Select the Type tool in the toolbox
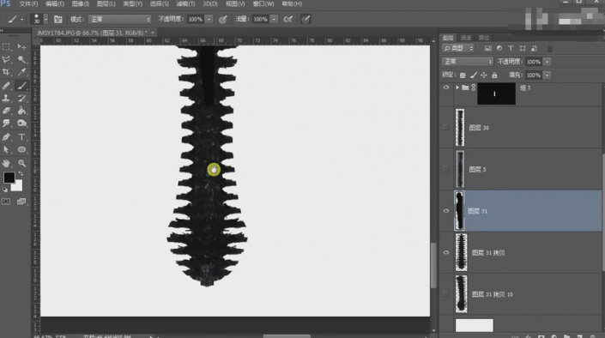Screen dimensions: 605x338 click(x=21, y=137)
